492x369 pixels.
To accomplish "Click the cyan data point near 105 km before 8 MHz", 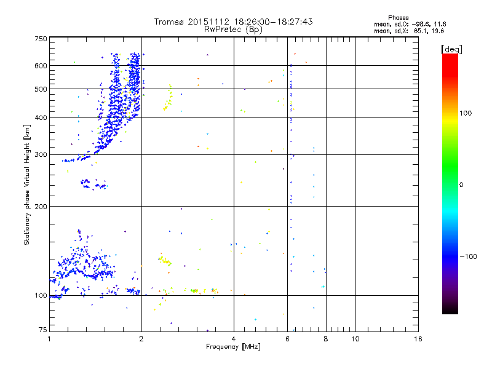I will (323, 287).
